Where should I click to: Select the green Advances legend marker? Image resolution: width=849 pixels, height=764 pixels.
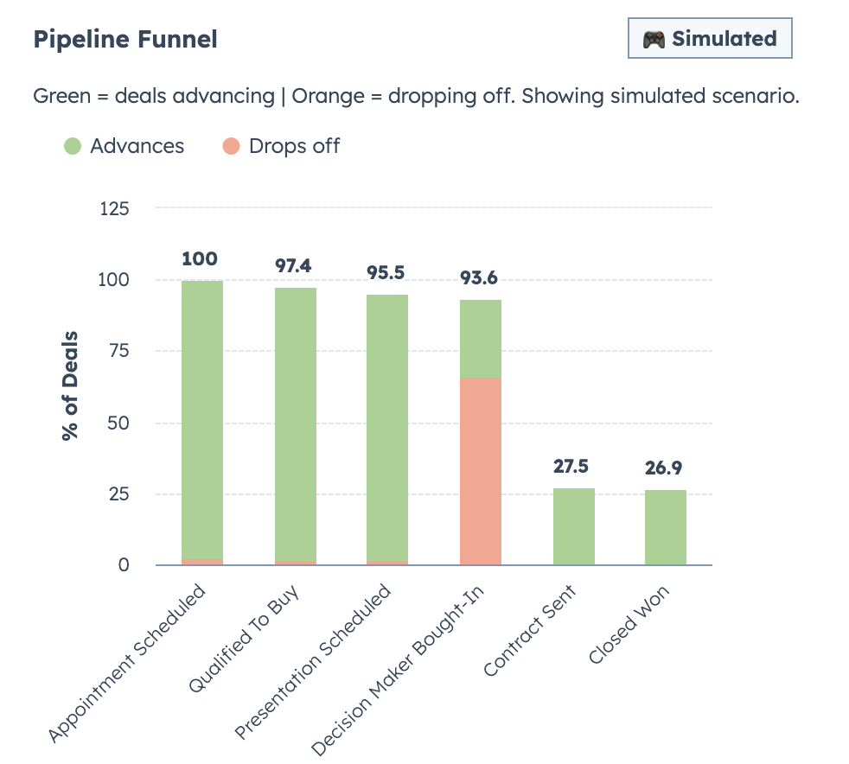73,146
